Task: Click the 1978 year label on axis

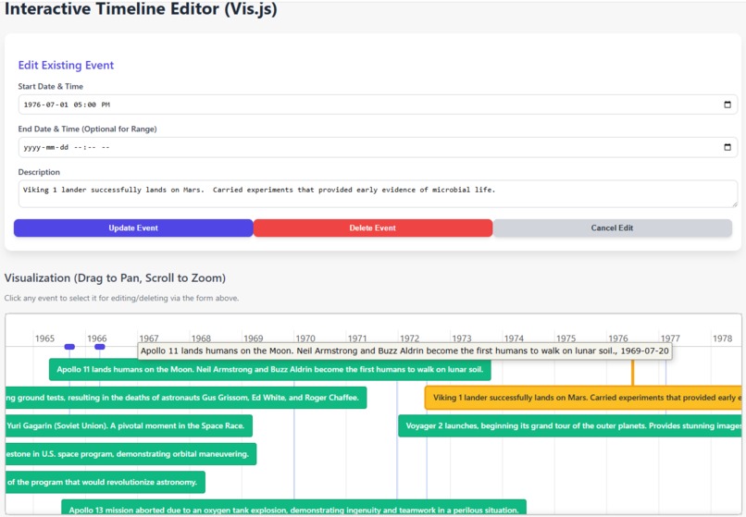Action: 722,339
